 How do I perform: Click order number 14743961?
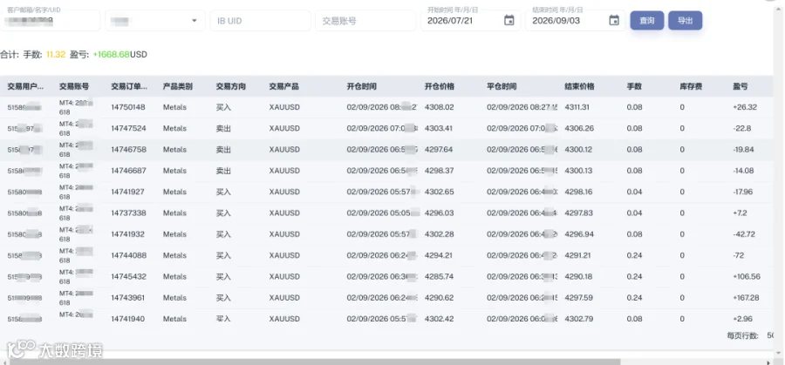point(128,298)
